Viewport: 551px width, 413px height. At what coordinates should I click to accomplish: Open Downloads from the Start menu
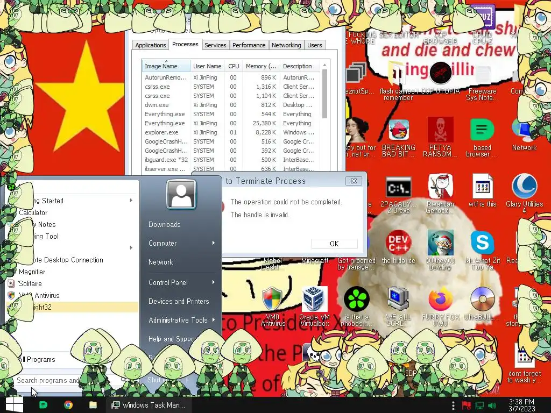coord(165,224)
